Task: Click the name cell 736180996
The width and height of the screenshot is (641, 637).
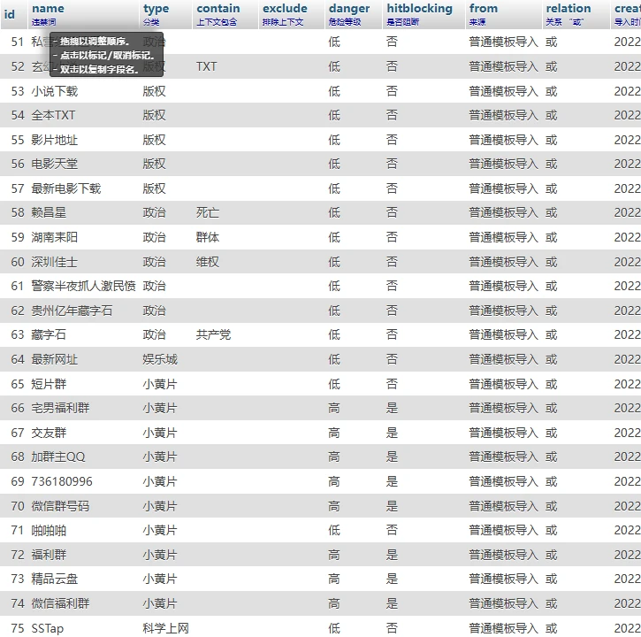Action: tap(62, 481)
